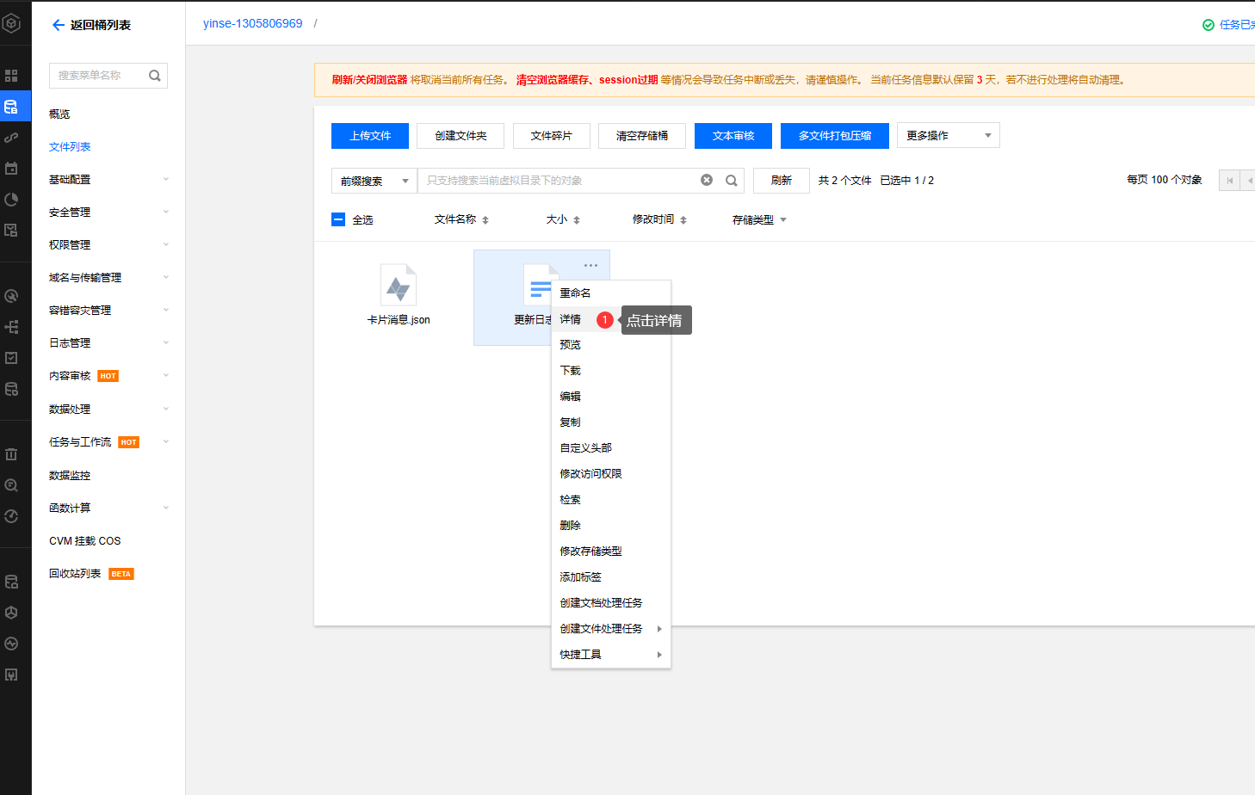This screenshot has height=795, width=1255.
Task: Toggle the 全选 select-all checkbox
Action: coord(338,219)
